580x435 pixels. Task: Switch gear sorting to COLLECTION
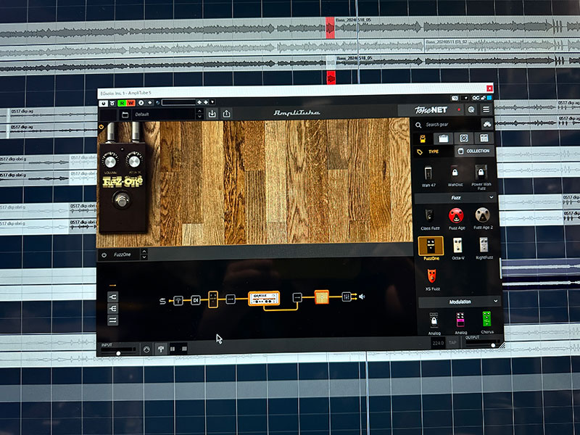[x=474, y=151]
